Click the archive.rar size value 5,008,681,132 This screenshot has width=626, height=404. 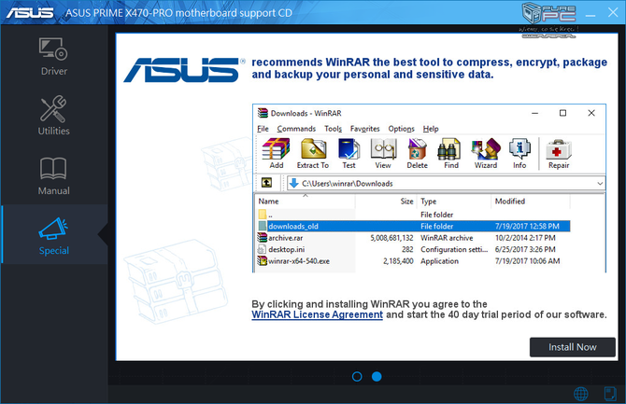click(391, 238)
